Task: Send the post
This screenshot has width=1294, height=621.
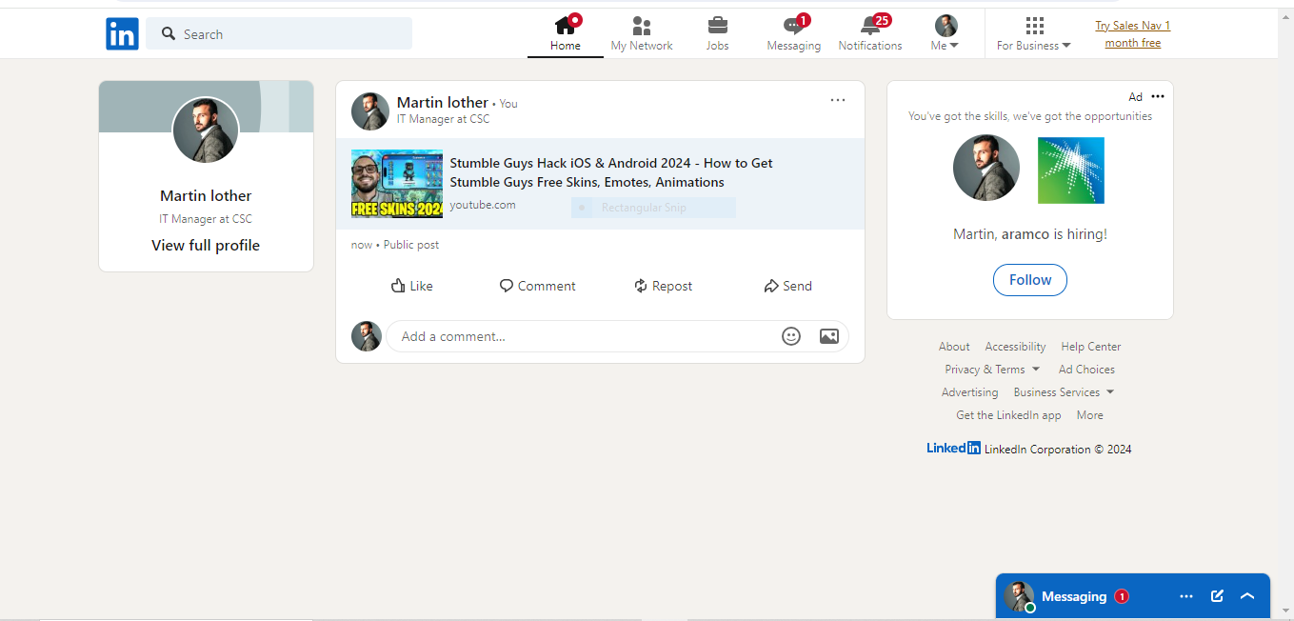Action: click(788, 286)
